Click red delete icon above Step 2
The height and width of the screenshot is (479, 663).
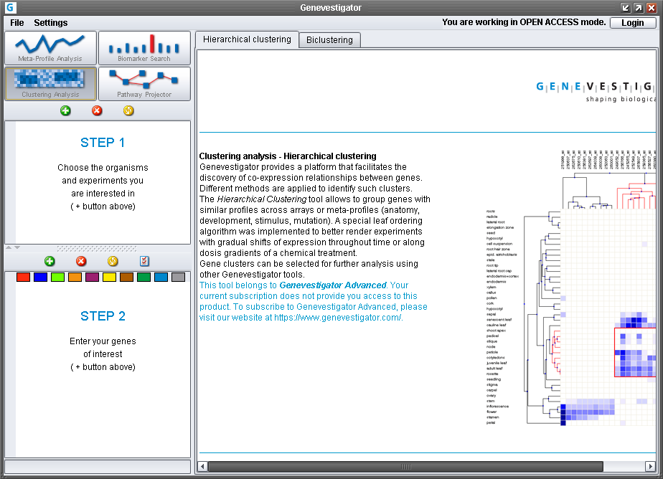point(81,262)
